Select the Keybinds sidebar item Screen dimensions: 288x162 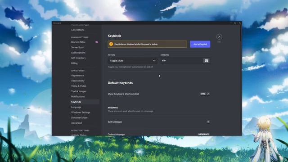[x=85, y=102]
